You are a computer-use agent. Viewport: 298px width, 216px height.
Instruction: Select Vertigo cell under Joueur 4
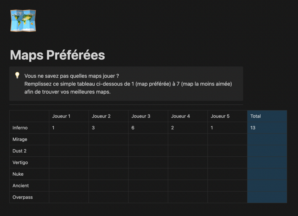(188, 163)
